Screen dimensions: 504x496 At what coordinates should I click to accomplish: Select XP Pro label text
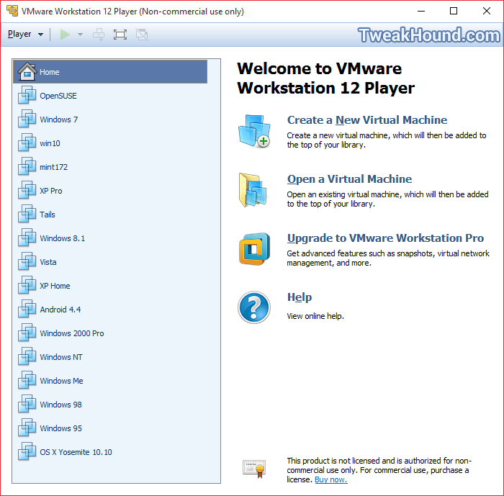point(51,191)
